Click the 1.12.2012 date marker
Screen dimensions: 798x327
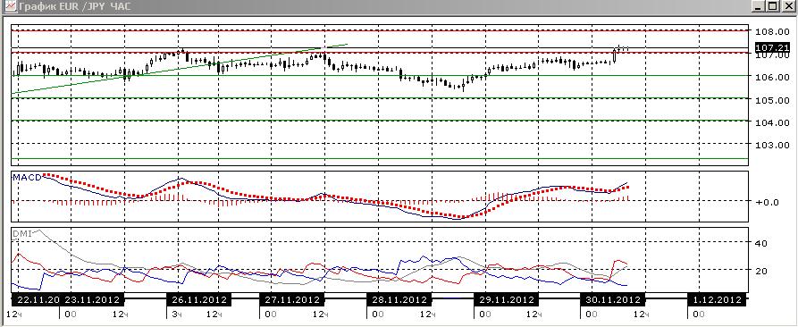point(718,299)
